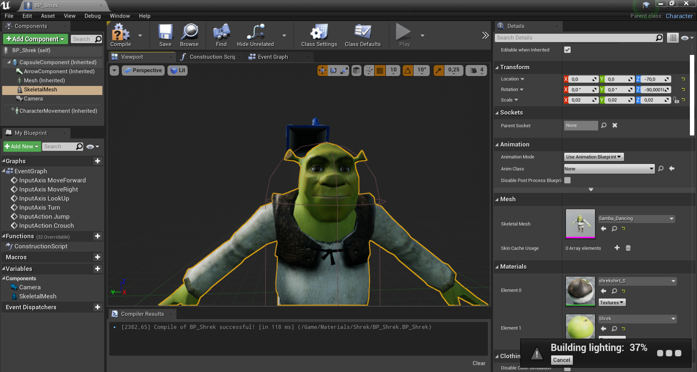The image size is (697, 372).
Task: Collapse the Transform section
Action: [497, 67]
